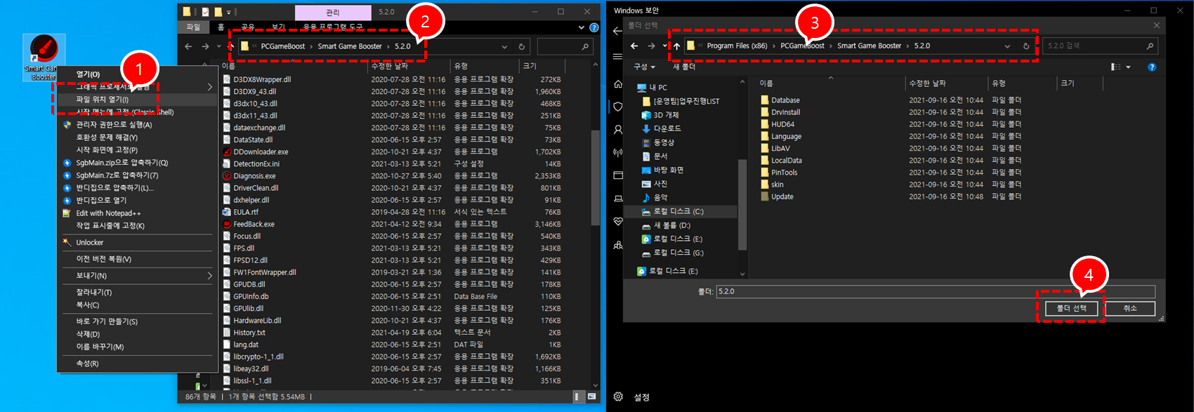Image resolution: width=1194 pixels, height=412 pixels.
Task: Click PCGameBoost breadcrumb in Explorer address bar
Action: pos(282,46)
